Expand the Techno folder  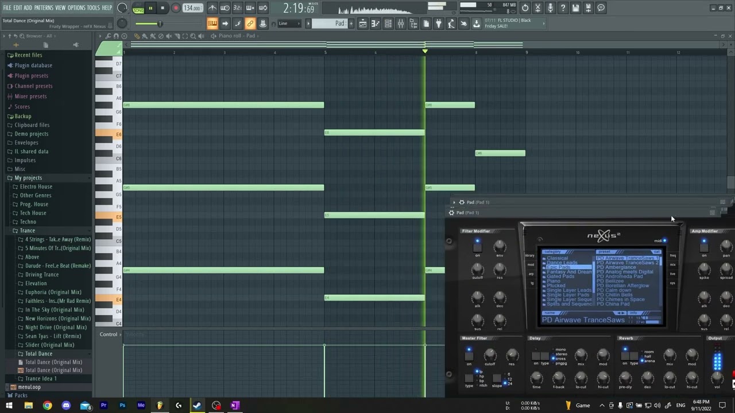click(28, 221)
